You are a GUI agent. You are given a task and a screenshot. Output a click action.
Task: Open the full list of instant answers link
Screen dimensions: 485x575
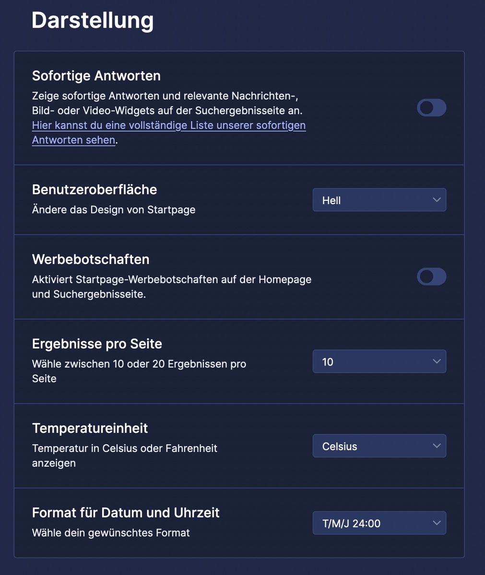[169, 126]
